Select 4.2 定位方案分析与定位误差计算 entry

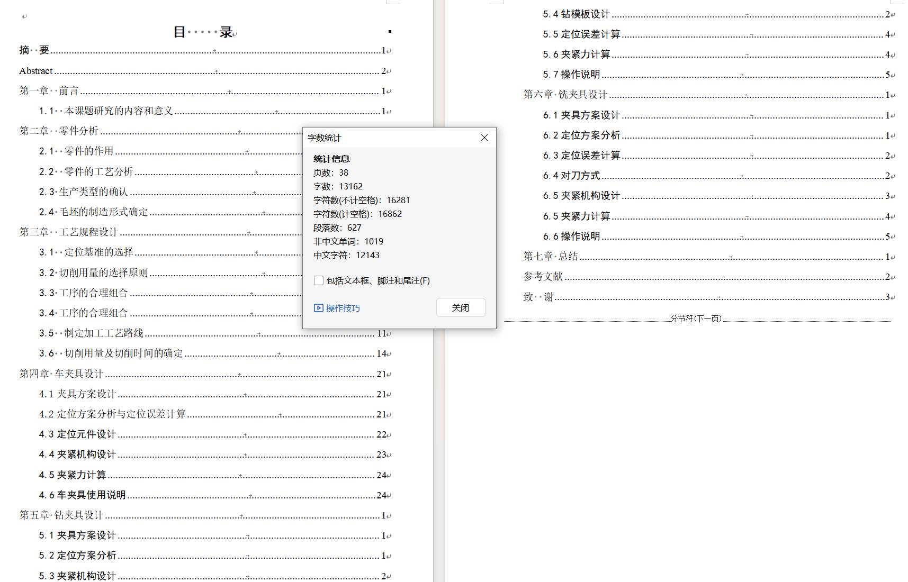click(x=214, y=414)
